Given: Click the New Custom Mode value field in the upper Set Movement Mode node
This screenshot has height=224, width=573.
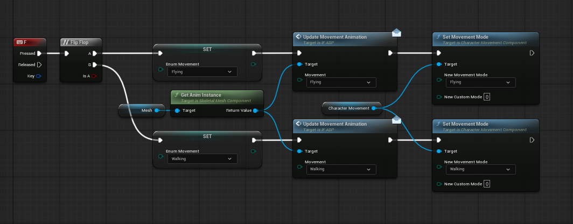Looking at the screenshot, I should (x=487, y=97).
